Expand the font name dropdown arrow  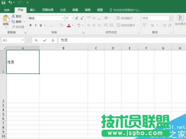tap(63, 18)
